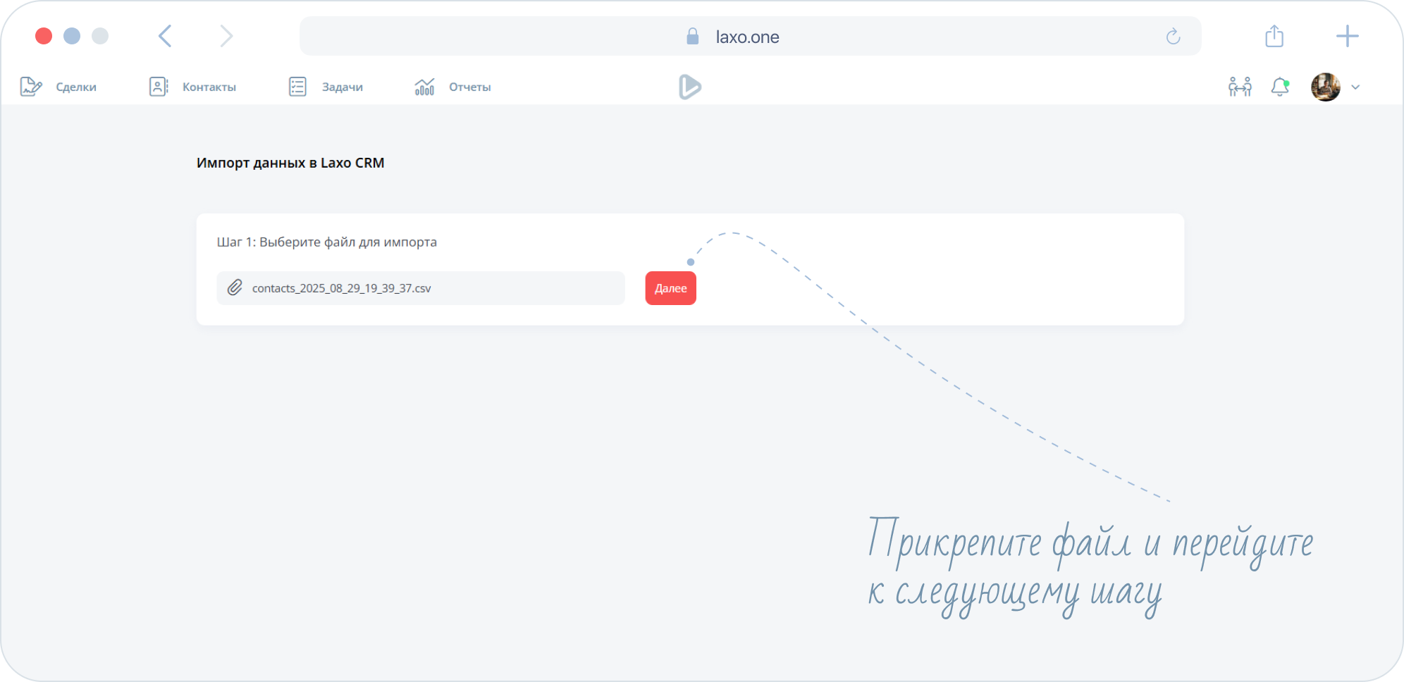This screenshot has height=682, width=1404.
Task: Click the Контакты contact card icon
Action: click(159, 87)
